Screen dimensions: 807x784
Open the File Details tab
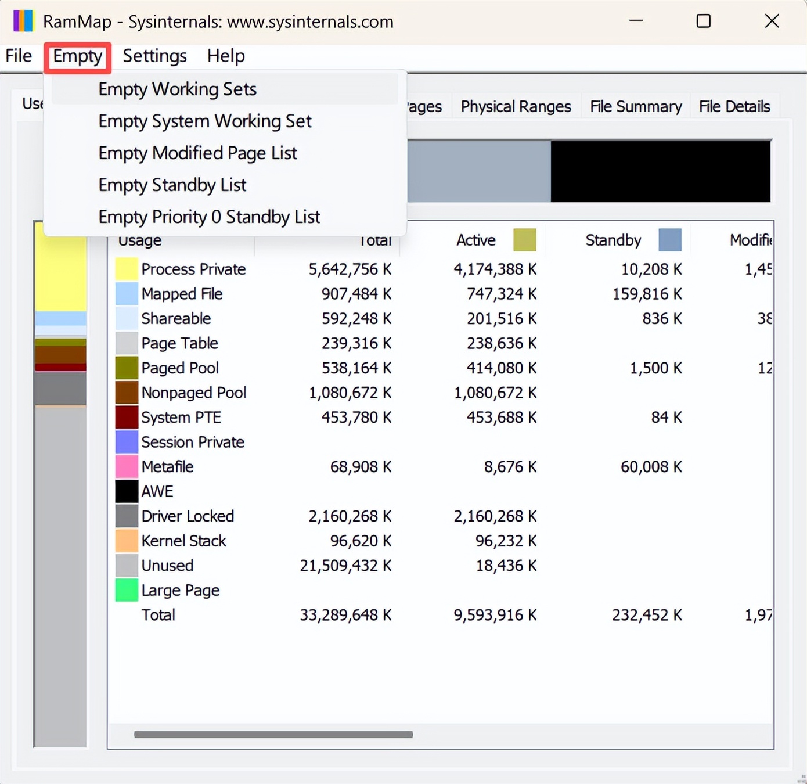[734, 106]
